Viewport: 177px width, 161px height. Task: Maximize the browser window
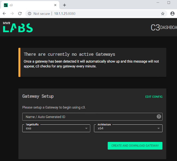click(169, 3)
